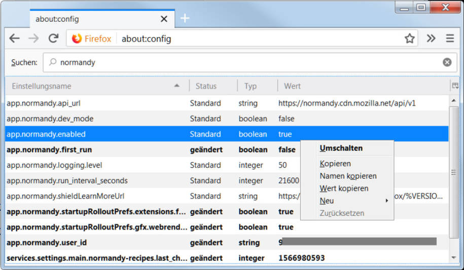Select app.normandy.api_url row
464x270 pixels.
coord(227,103)
